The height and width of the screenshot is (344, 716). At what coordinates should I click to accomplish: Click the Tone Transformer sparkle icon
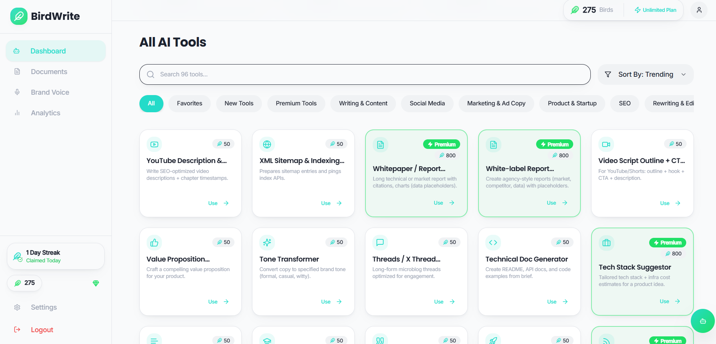pyautogui.click(x=267, y=242)
